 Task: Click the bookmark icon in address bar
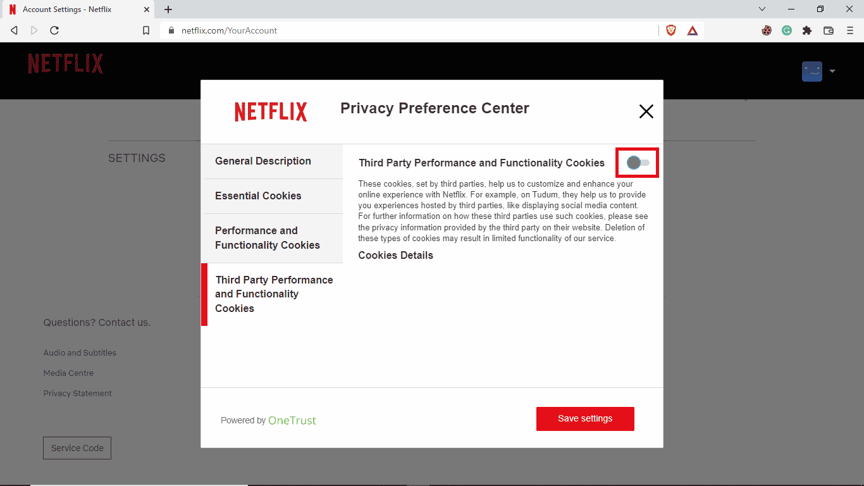146,30
